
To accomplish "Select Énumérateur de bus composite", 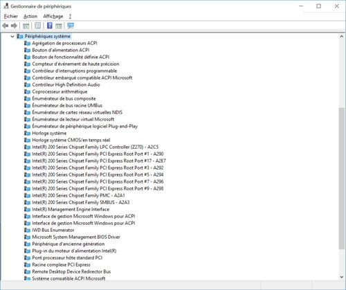I will 64,98.
